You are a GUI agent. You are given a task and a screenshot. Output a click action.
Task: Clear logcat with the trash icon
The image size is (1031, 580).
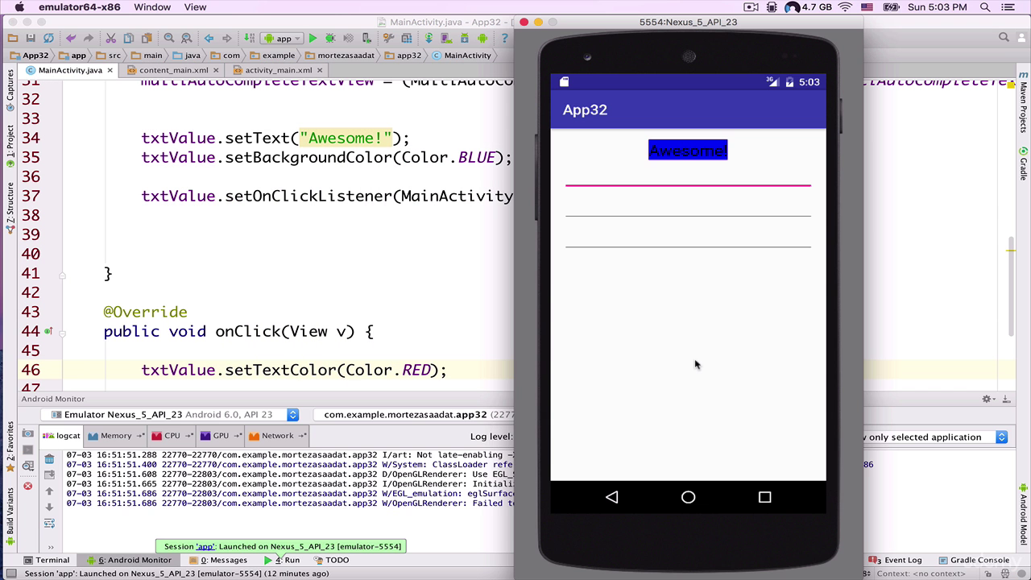(49, 459)
